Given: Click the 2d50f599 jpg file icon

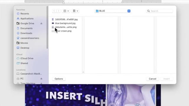Looking at the screenshot, I should [x=53, y=19].
